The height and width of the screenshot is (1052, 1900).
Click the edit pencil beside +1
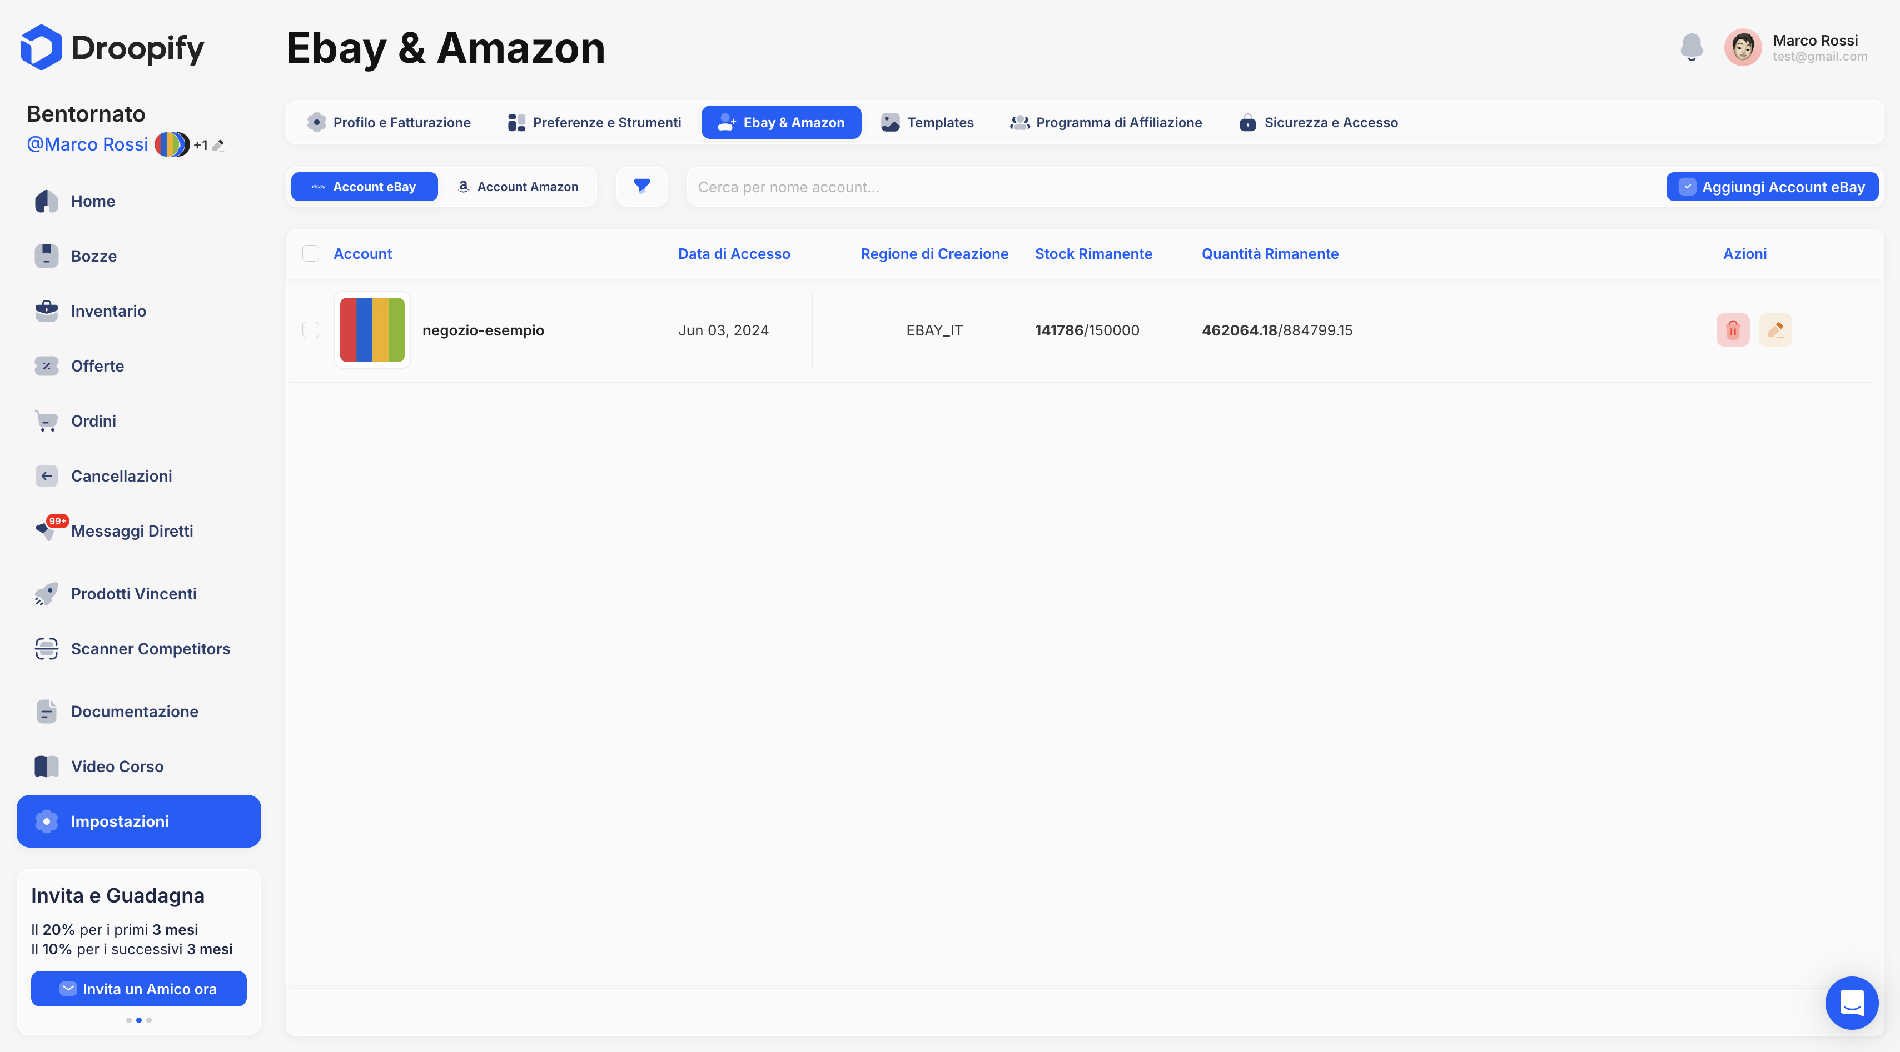[x=218, y=145]
